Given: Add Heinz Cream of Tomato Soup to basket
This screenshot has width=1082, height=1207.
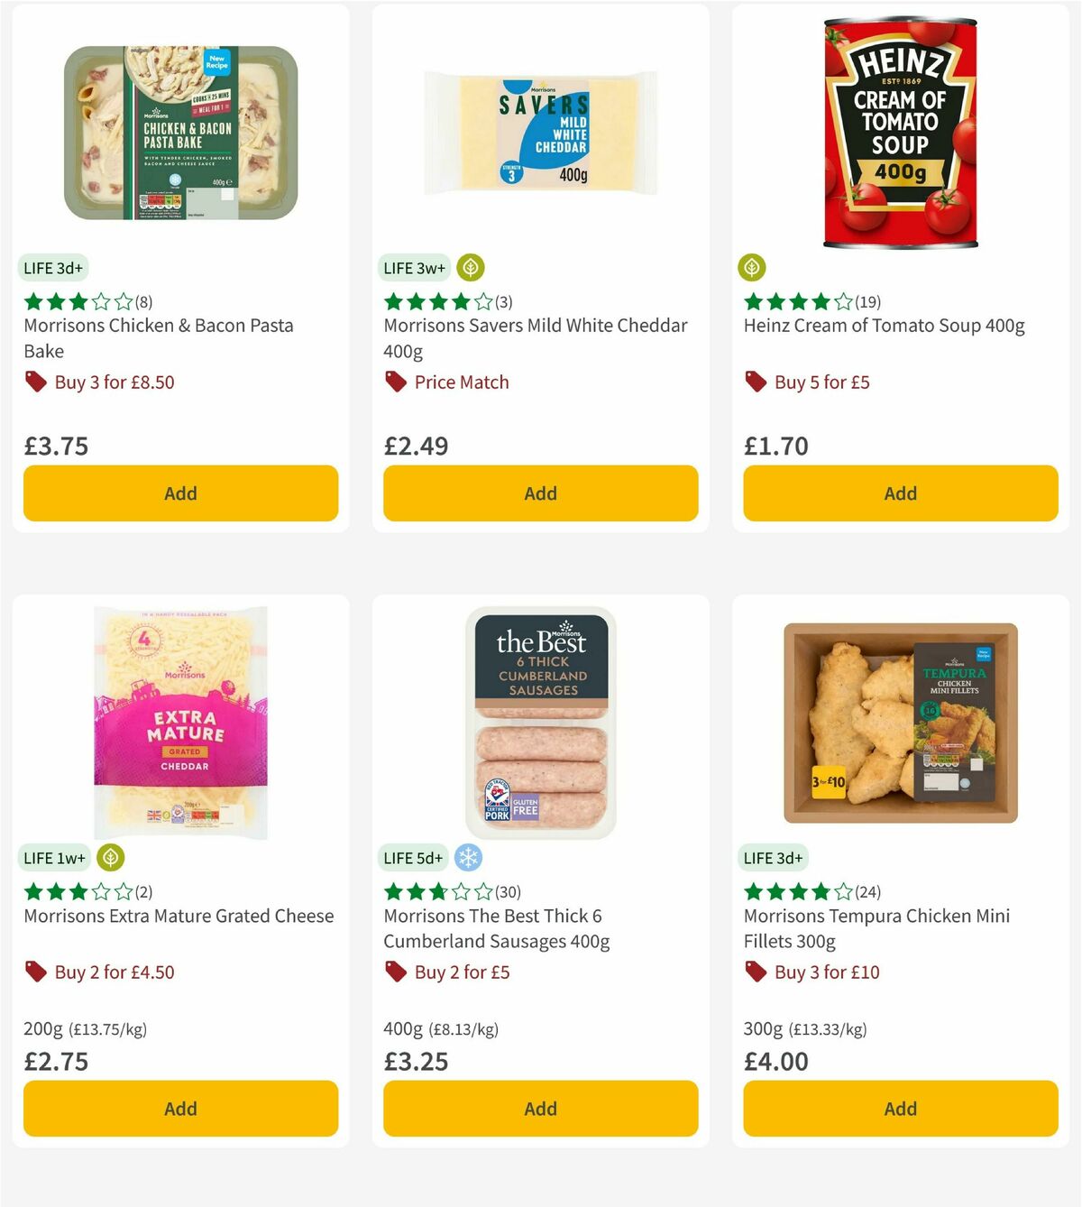Looking at the screenshot, I should tap(899, 493).
